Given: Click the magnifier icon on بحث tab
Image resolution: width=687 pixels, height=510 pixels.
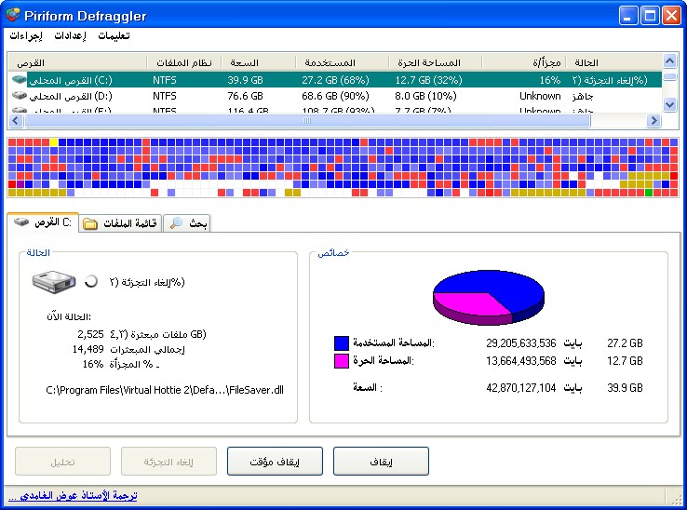Looking at the screenshot, I should 176,223.
